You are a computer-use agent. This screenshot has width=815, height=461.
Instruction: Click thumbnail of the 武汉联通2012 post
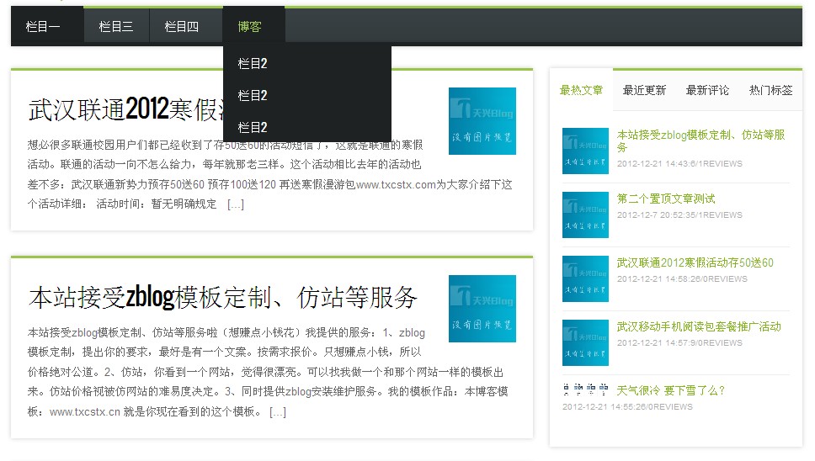tap(482, 121)
